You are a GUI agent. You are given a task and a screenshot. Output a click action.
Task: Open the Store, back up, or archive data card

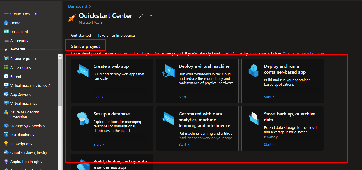click(x=282, y=128)
